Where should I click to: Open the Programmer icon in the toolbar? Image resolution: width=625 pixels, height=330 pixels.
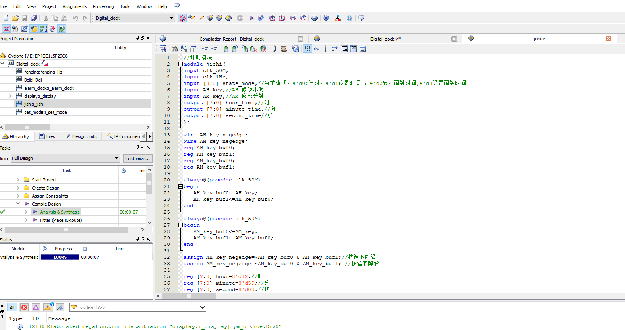[326, 18]
